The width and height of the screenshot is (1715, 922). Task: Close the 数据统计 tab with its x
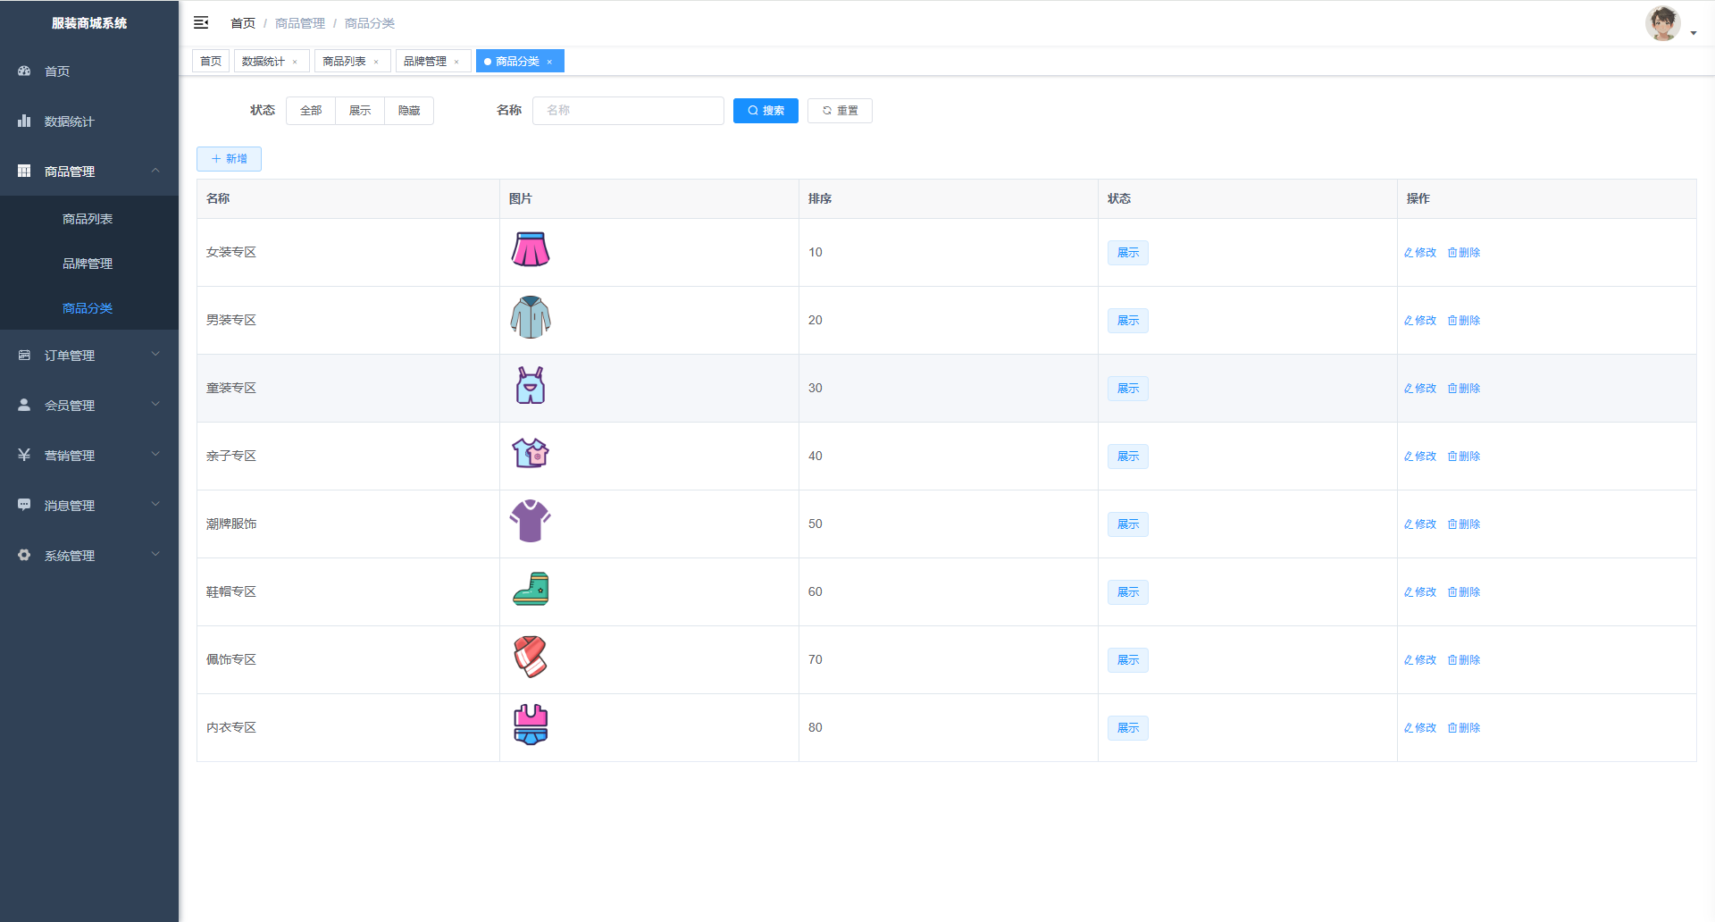point(295,62)
